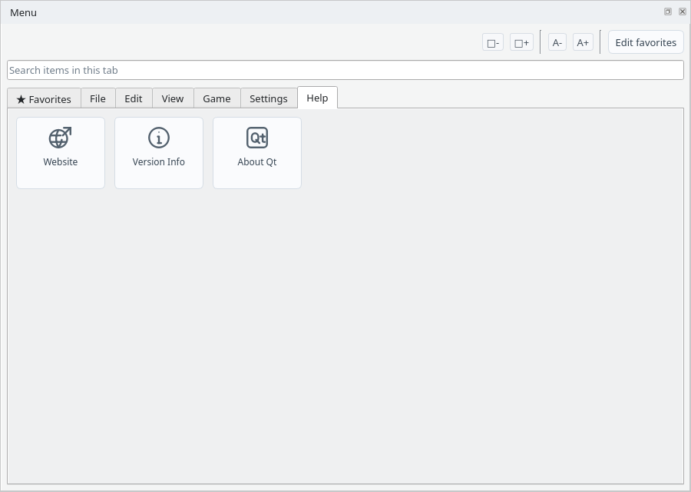Image resolution: width=691 pixels, height=492 pixels.
Task: Increase font size with the A+ button
Action: point(583,42)
